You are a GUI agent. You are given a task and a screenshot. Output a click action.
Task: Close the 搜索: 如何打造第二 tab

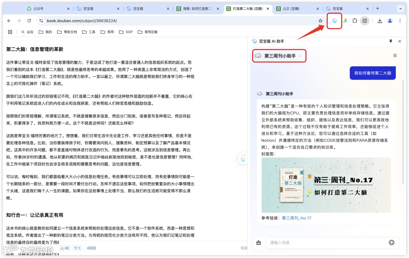[218, 9]
